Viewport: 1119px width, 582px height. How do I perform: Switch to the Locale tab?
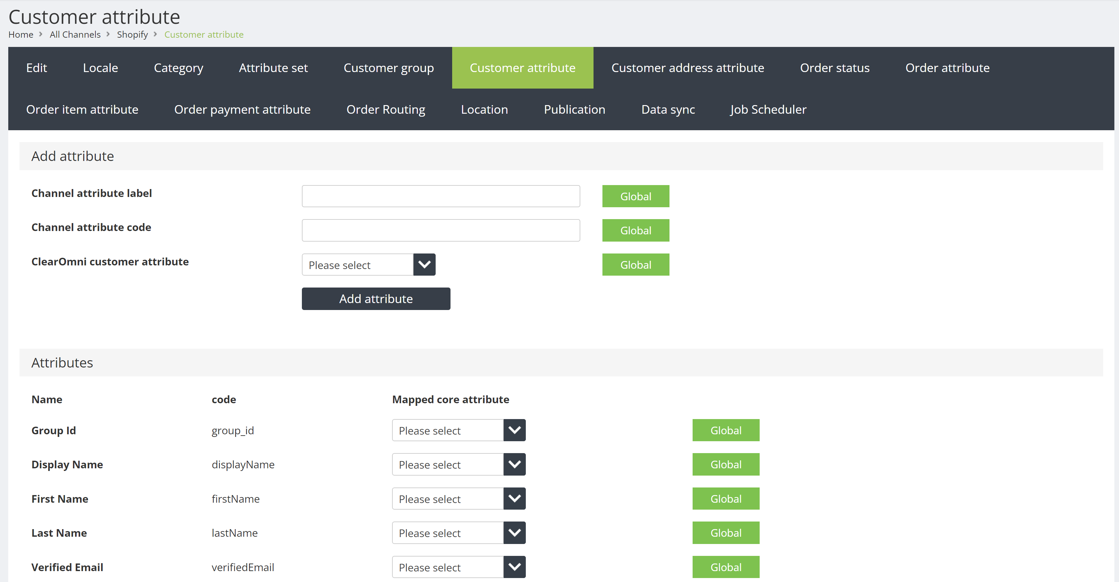(x=100, y=68)
